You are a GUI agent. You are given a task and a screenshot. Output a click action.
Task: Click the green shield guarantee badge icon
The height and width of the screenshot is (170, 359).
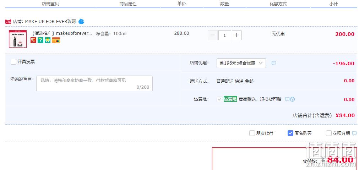48,40
